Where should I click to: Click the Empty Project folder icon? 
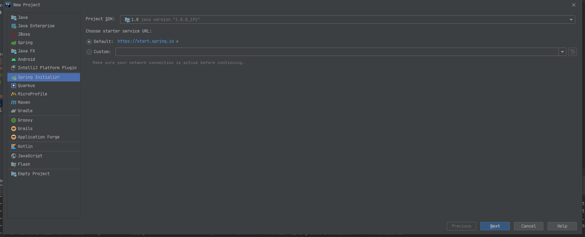(x=14, y=174)
